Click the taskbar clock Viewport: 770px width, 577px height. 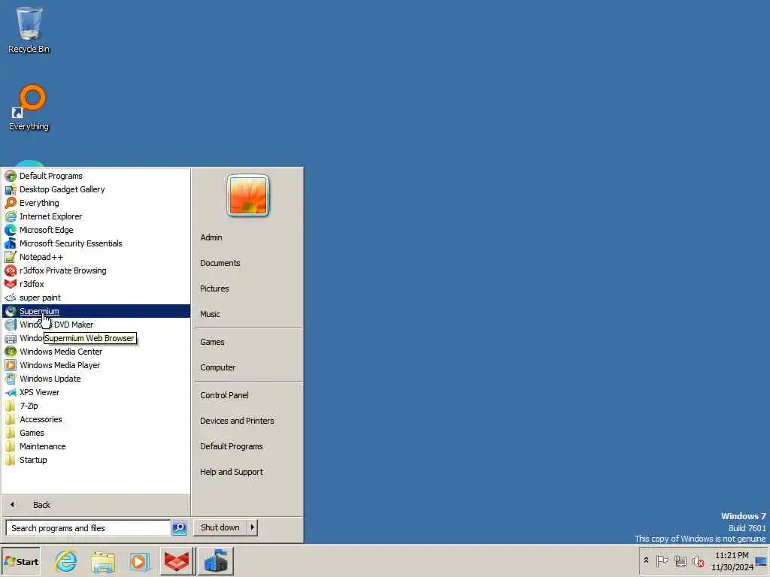coord(732,561)
